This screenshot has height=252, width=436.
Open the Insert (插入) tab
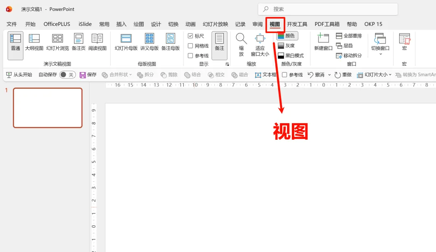tap(121, 24)
